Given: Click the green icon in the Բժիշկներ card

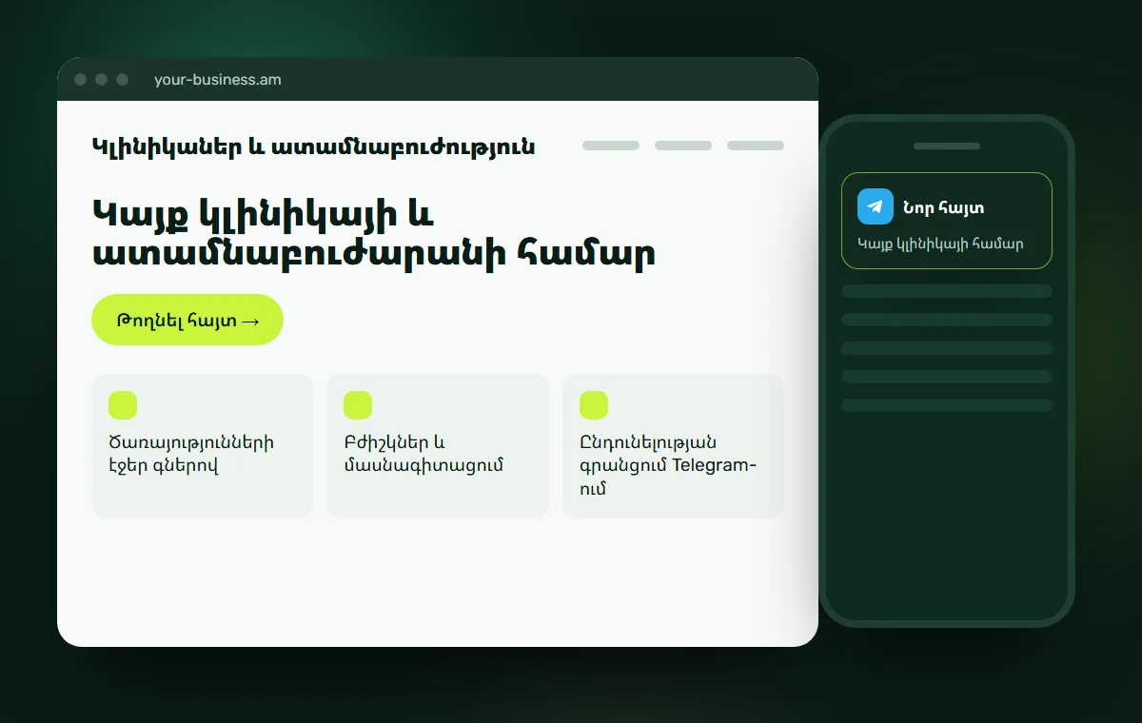Looking at the screenshot, I should [x=358, y=405].
